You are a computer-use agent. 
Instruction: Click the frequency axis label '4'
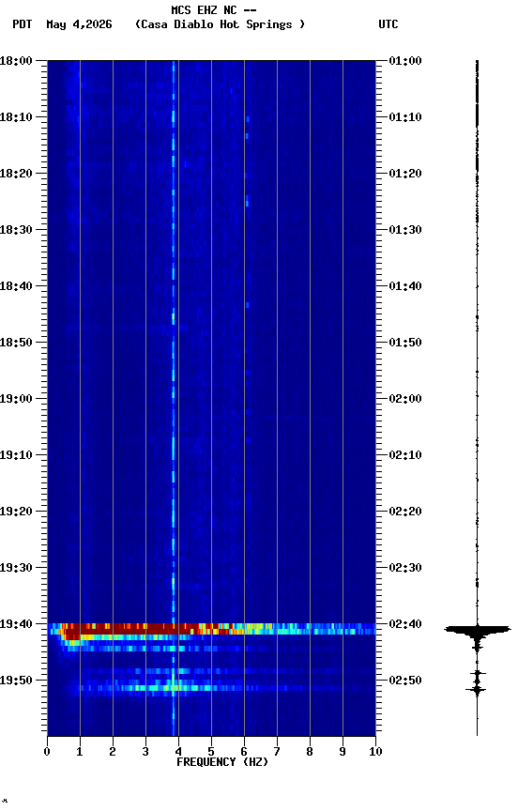178,752
